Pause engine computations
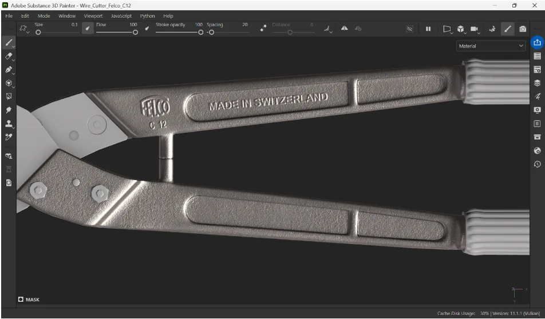Image resolution: width=545 pixels, height=319 pixels. point(428,29)
